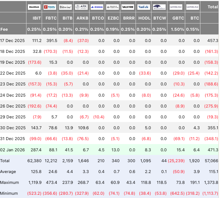The image size is (220, 198).
Task: Select the Bitwise logo
Action: coord(65,7)
